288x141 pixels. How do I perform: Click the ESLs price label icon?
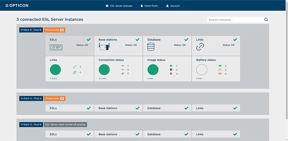click(x=56, y=47)
